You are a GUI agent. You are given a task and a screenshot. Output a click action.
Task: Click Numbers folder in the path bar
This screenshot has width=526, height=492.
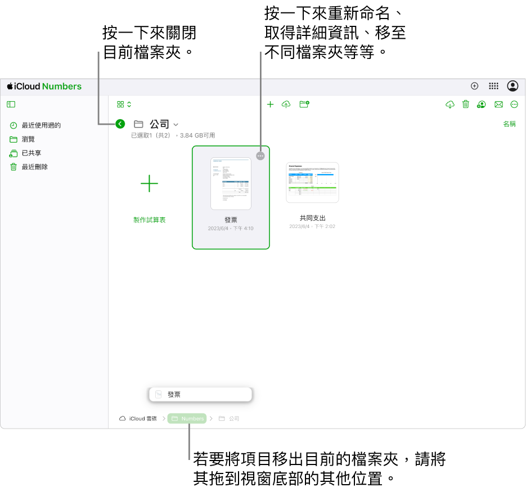pyautogui.click(x=187, y=418)
